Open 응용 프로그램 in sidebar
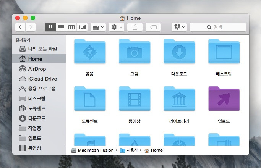 (x=39, y=89)
